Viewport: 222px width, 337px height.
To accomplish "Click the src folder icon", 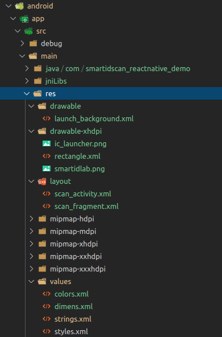I will [28, 31].
